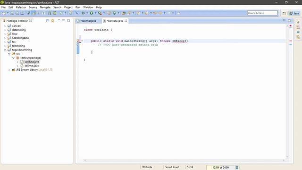
Task: Collapse All in Package Explorer
Action: 48,21
